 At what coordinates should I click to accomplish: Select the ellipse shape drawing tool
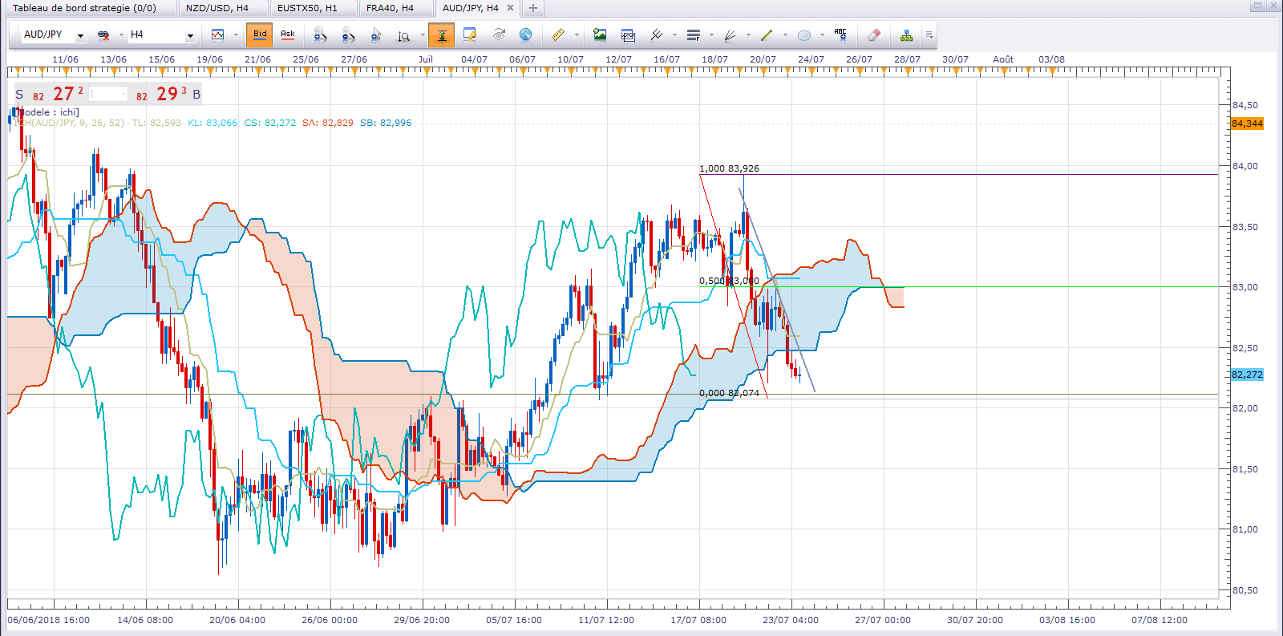[x=804, y=34]
